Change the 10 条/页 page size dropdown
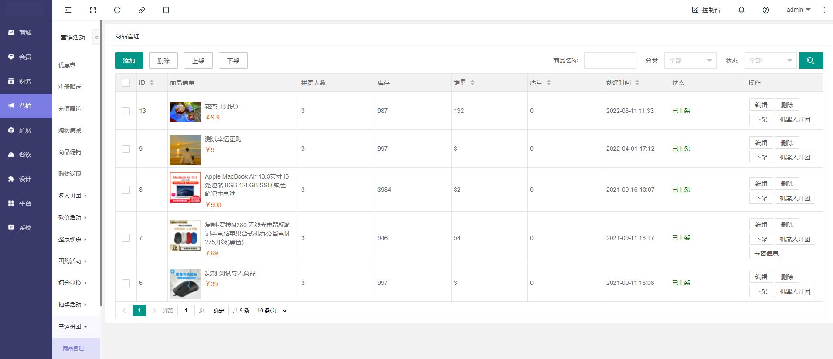This screenshot has width=833, height=359. click(x=271, y=311)
